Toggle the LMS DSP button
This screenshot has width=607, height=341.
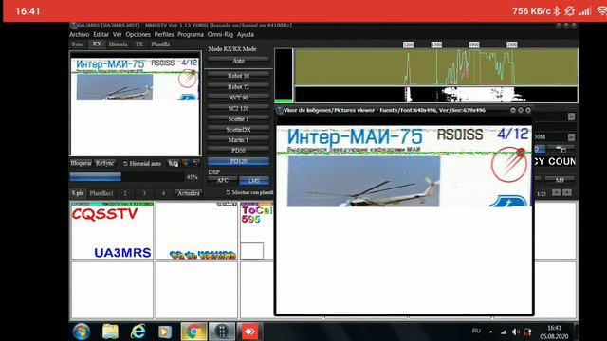254,180
